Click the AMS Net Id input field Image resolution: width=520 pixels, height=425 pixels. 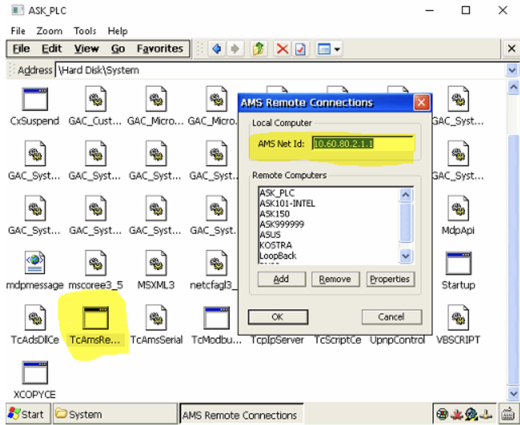tap(362, 144)
